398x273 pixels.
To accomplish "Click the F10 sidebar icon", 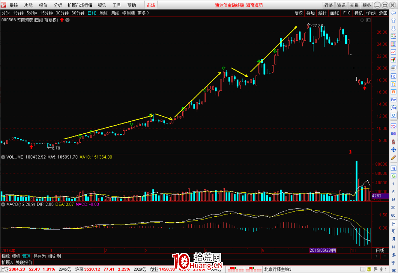I will [393, 76].
